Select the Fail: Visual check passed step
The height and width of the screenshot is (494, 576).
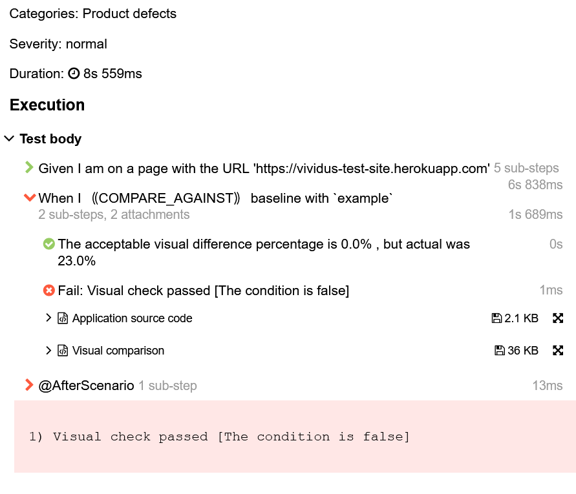click(x=204, y=291)
